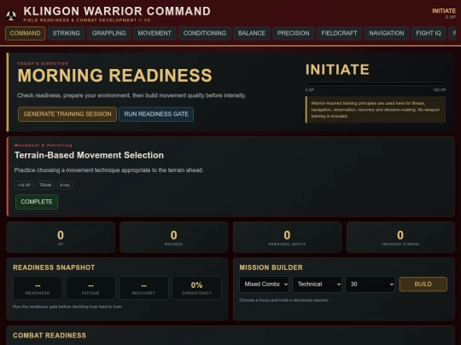Image resolution: width=461 pixels, height=345 pixels.
Task: Click GENERATE TRAINING SESSION button
Action: (x=67, y=114)
